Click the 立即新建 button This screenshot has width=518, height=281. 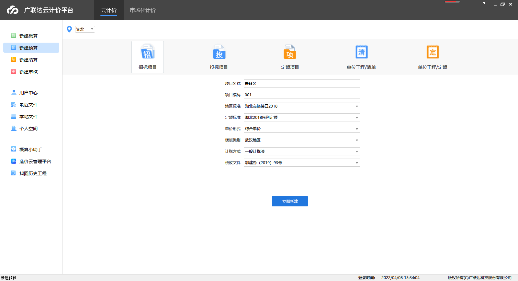[290, 201]
